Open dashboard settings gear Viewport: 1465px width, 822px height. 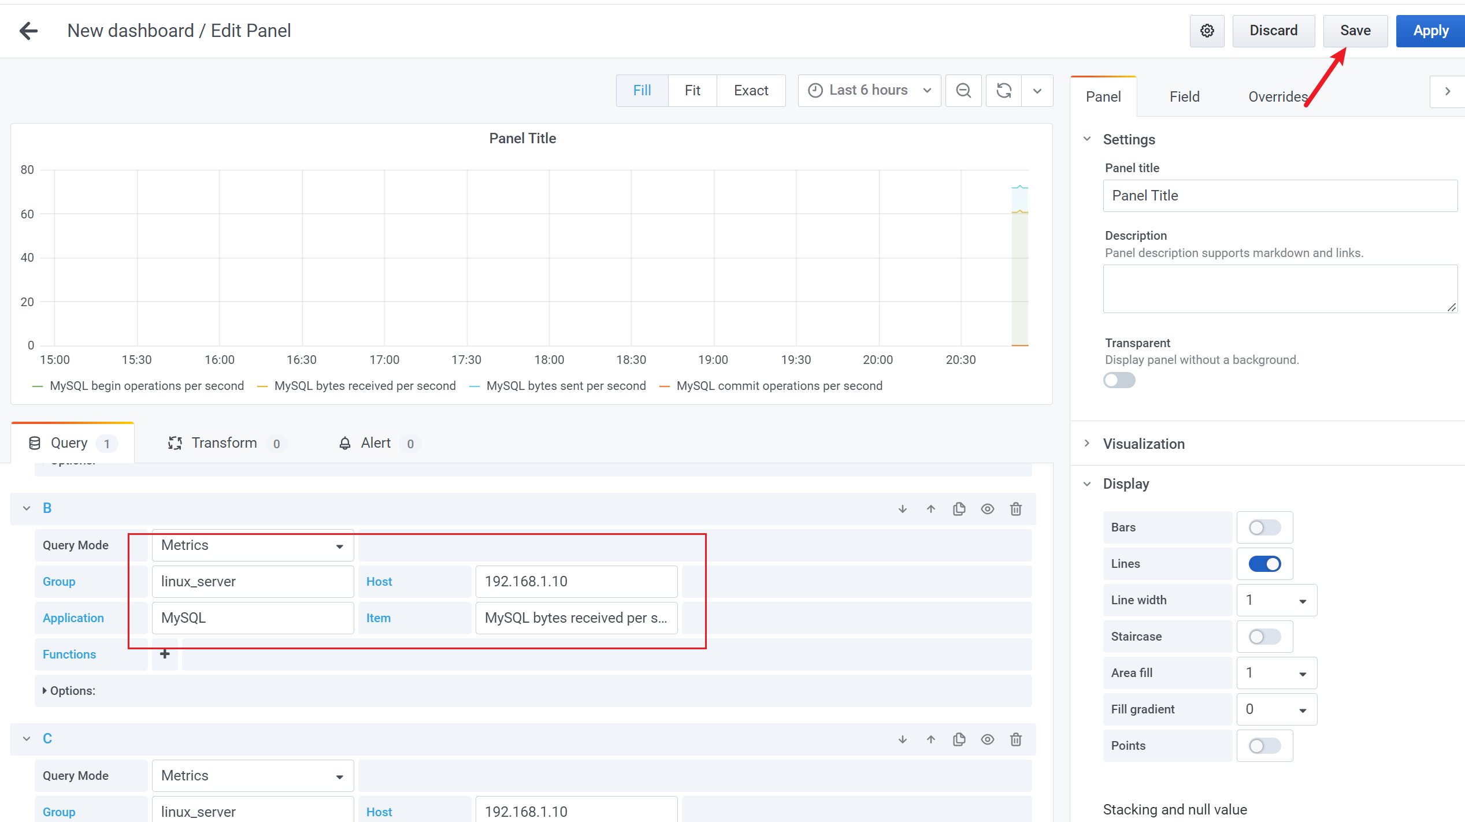click(x=1207, y=31)
